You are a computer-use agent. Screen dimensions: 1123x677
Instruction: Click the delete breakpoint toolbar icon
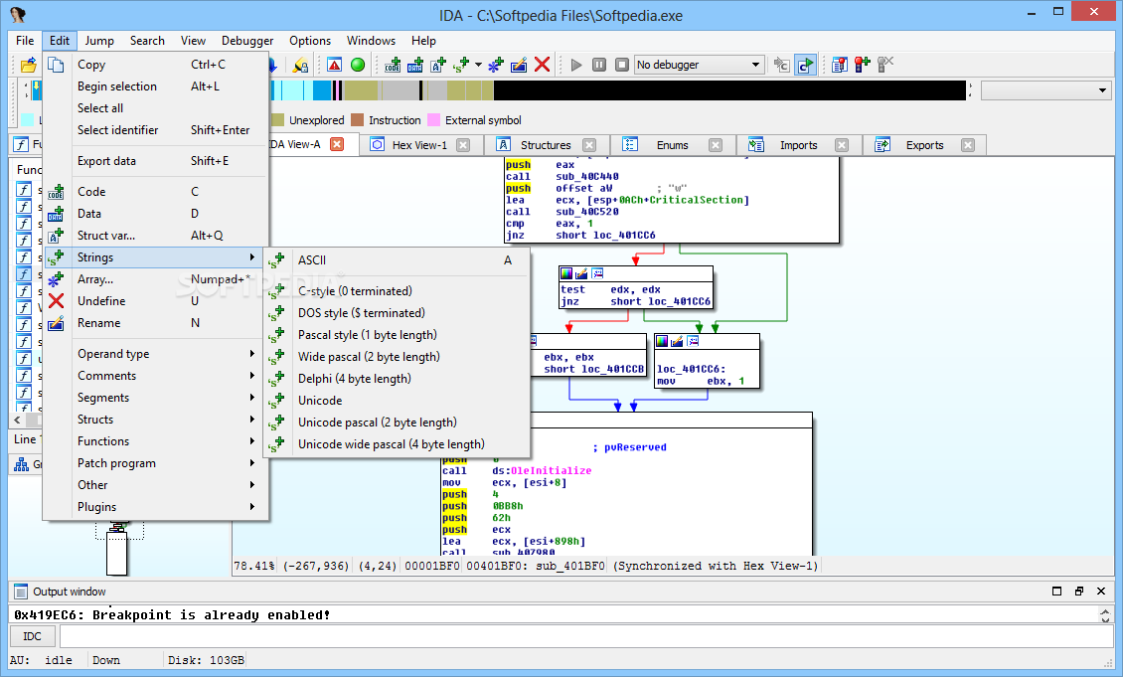coord(885,65)
